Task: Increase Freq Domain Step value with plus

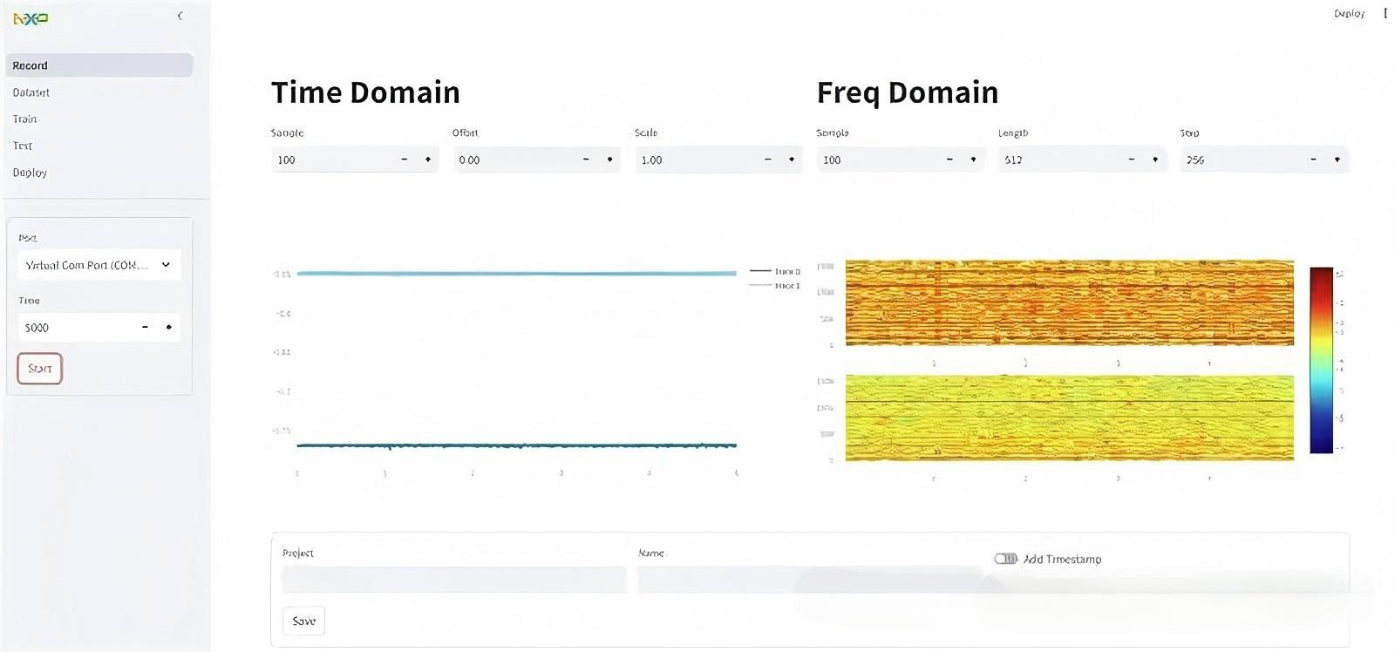Action: coord(1337,160)
